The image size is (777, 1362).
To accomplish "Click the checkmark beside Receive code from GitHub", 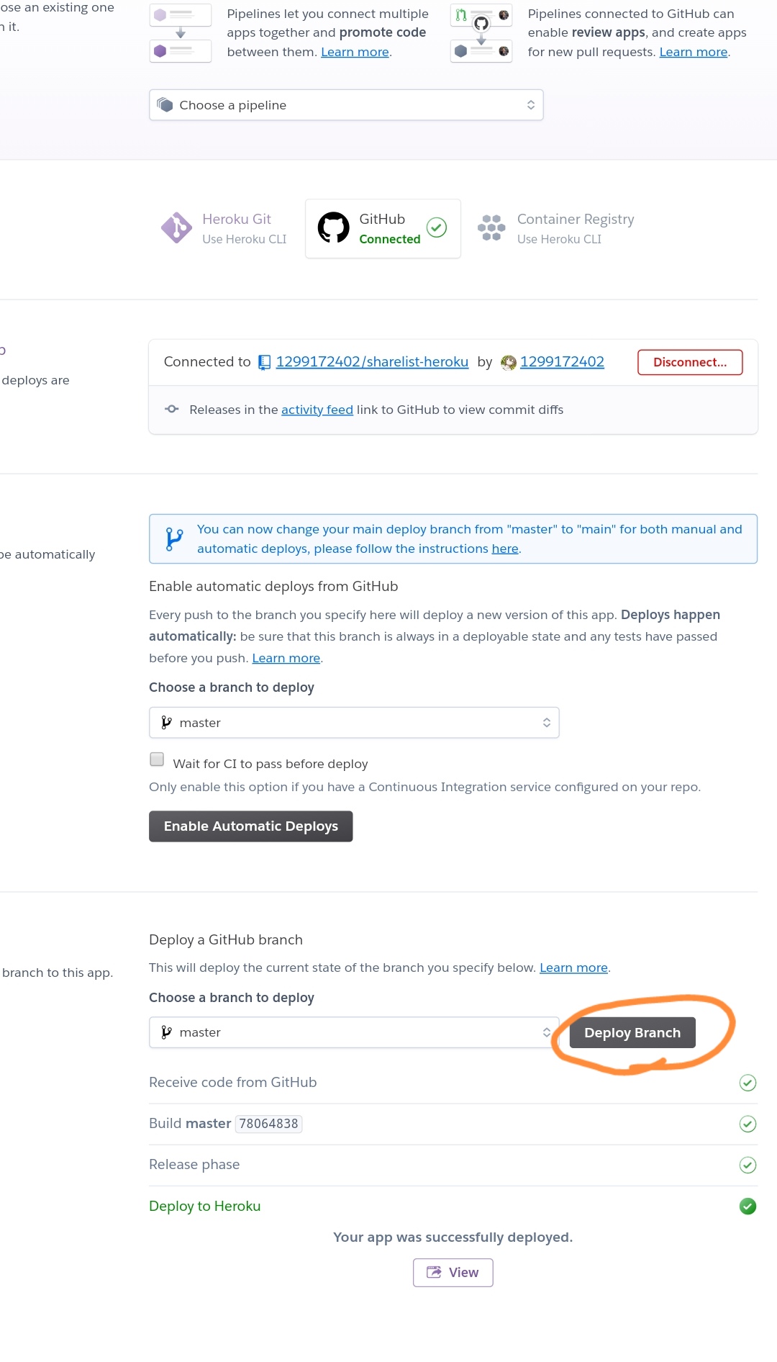I will (x=748, y=1083).
